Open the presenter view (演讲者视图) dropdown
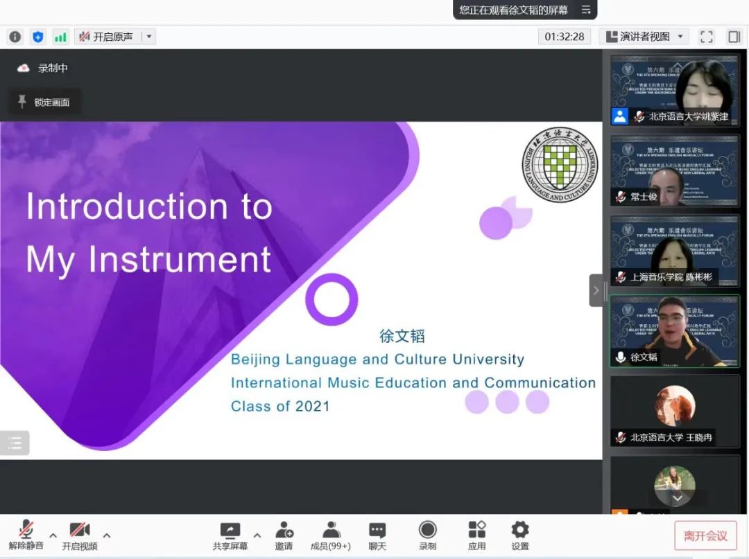This screenshot has width=749, height=559. 644,37
